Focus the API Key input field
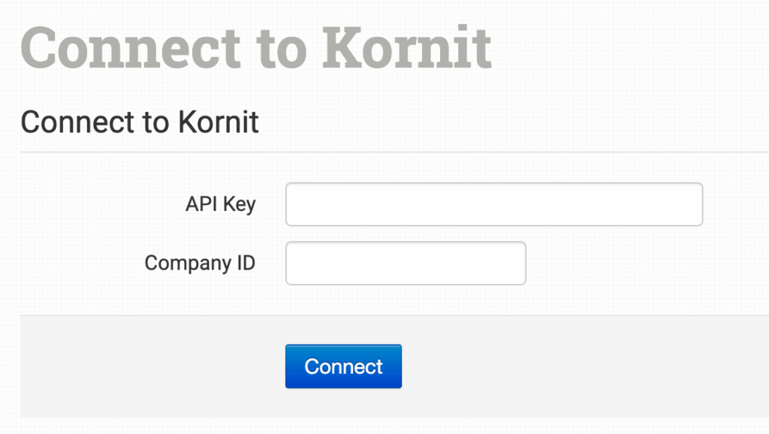Viewport: 769px width, 434px height. [493, 204]
